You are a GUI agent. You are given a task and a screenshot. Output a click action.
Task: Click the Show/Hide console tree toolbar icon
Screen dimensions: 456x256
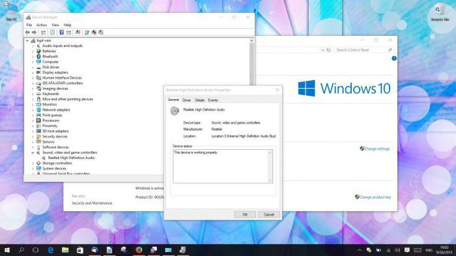(44, 33)
